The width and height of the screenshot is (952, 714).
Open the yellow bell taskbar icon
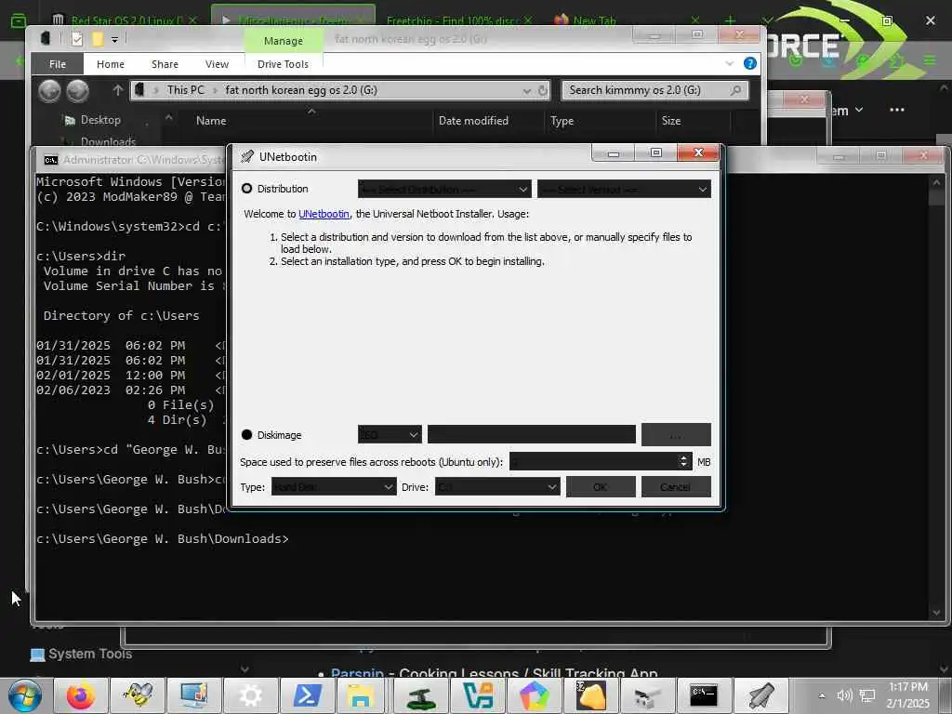coord(590,695)
